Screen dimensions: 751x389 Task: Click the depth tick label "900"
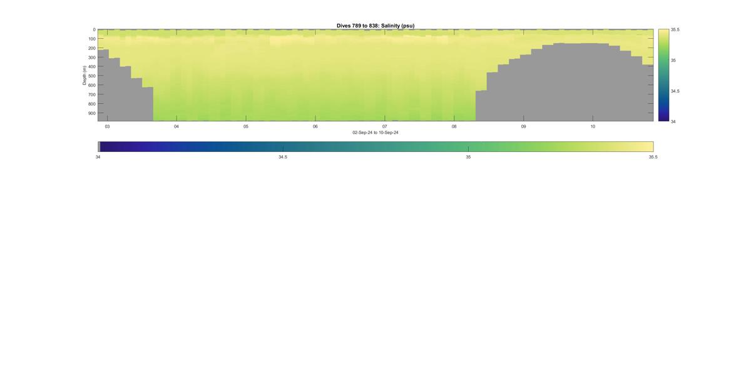click(91, 113)
